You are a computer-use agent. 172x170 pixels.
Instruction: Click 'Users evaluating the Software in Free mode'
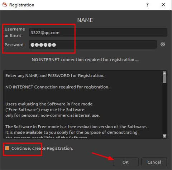[49, 104]
